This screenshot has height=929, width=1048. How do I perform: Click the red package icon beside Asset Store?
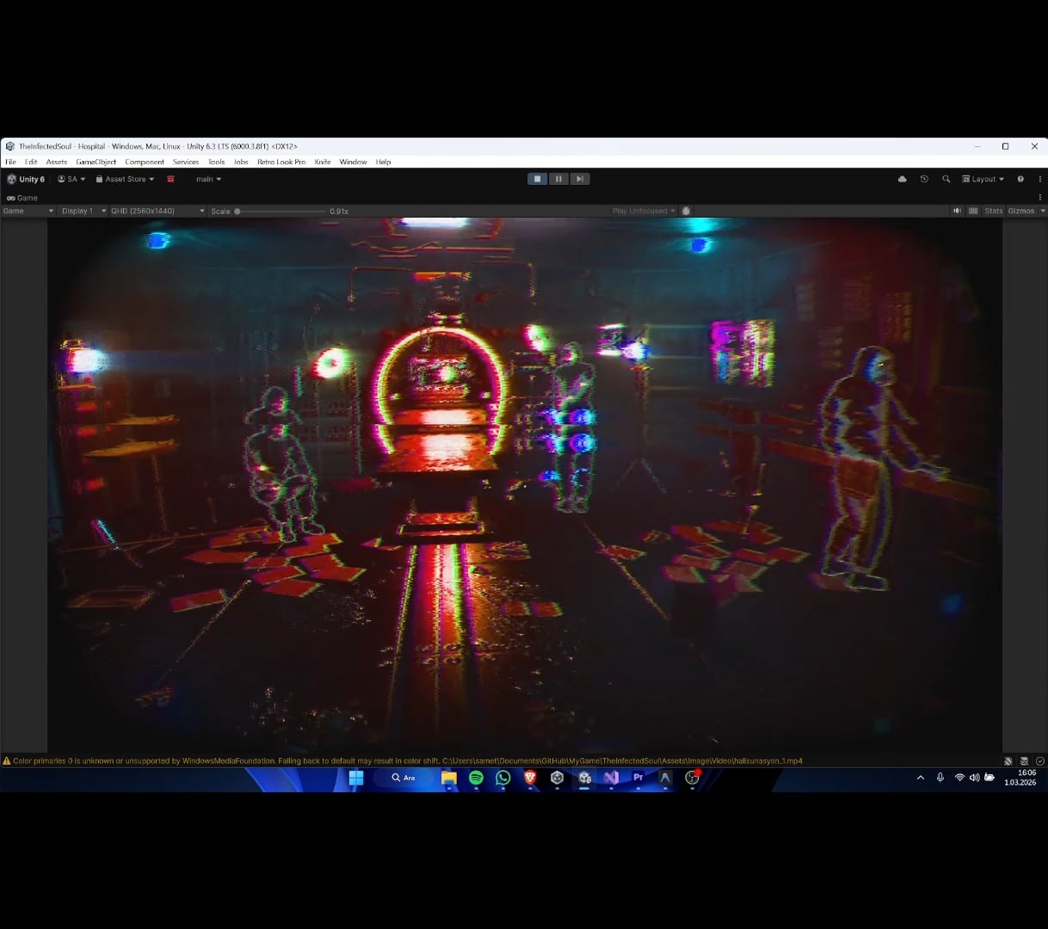(170, 179)
